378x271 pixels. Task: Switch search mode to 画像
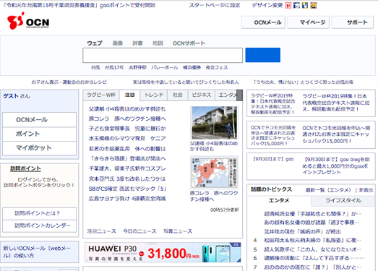click(118, 43)
